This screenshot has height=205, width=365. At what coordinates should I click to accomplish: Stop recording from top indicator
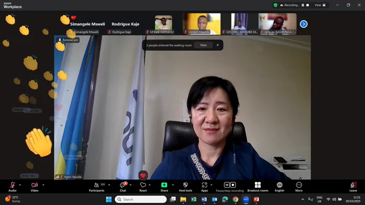pyautogui.click(x=308, y=5)
